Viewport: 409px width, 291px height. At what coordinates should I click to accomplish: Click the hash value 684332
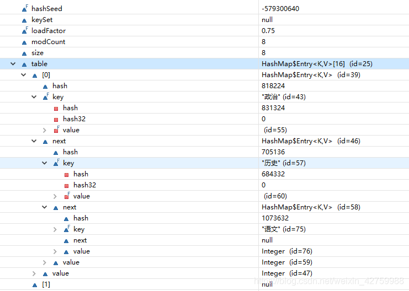pyautogui.click(x=273, y=174)
